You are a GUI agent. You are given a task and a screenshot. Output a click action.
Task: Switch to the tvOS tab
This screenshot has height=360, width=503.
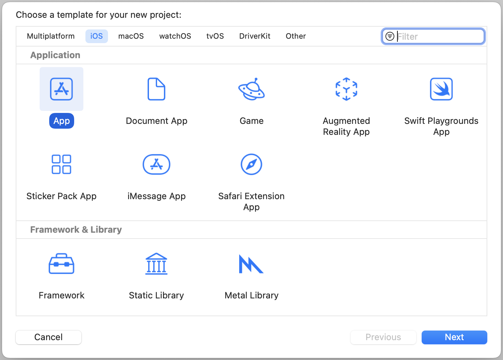pos(215,36)
